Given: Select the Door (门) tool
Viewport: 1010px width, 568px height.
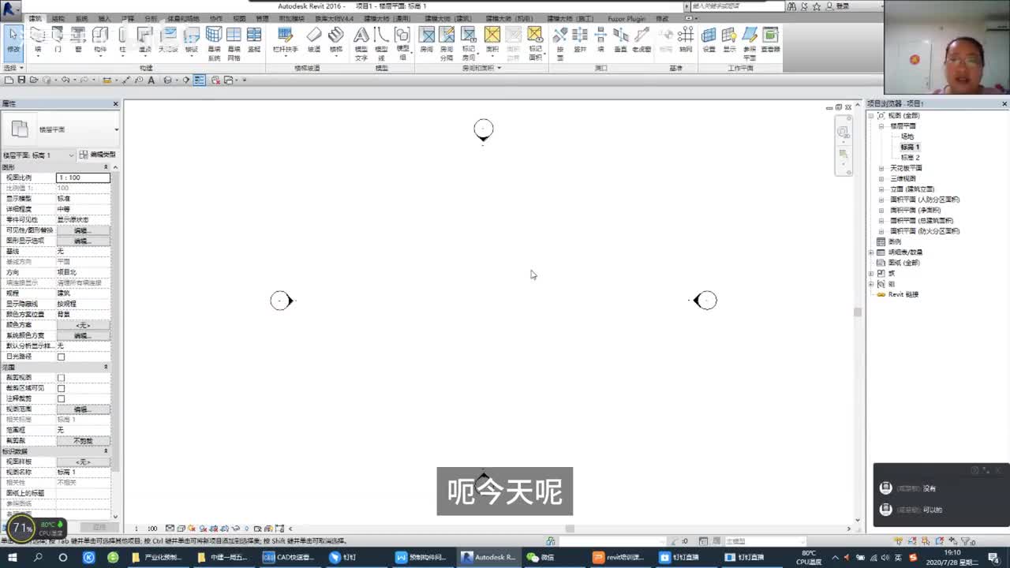Looking at the screenshot, I should [x=58, y=39].
